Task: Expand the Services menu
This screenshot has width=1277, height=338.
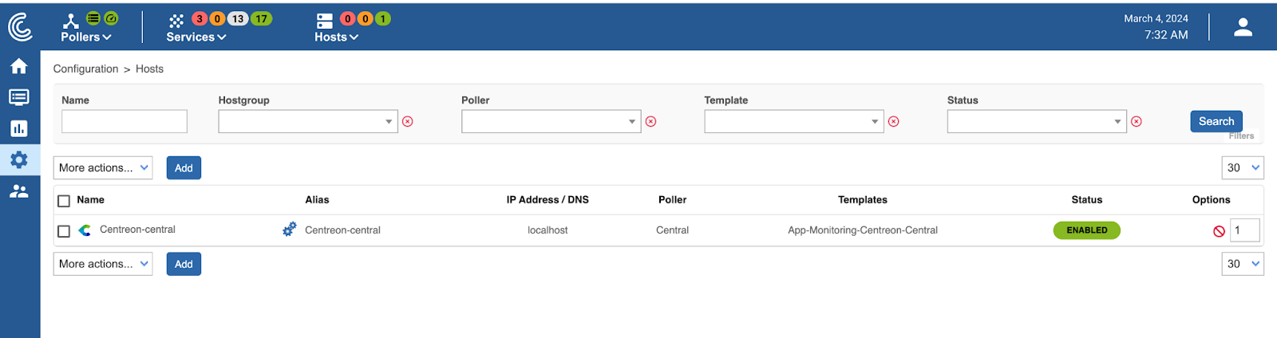Action: click(196, 37)
